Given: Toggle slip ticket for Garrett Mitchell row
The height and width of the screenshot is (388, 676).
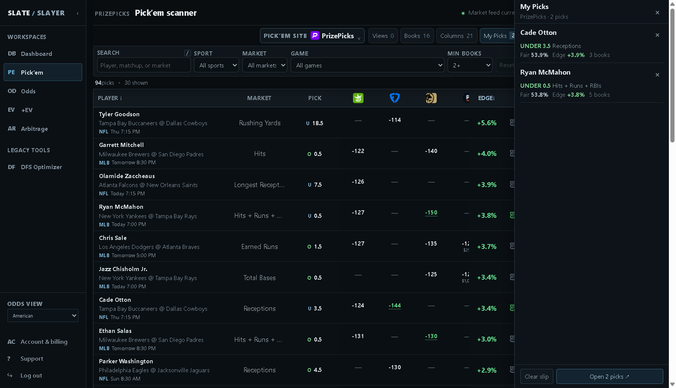Looking at the screenshot, I should pyautogui.click(x=512, y=153).
